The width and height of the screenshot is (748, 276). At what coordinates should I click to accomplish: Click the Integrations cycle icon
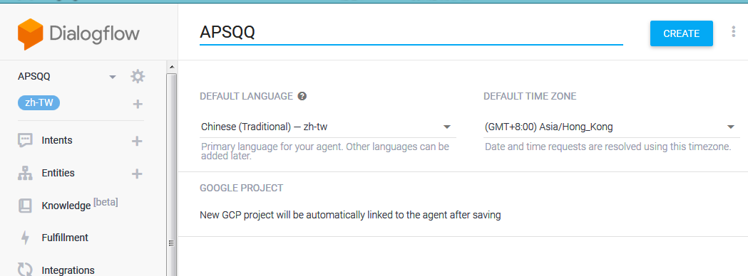coord(25,270)
